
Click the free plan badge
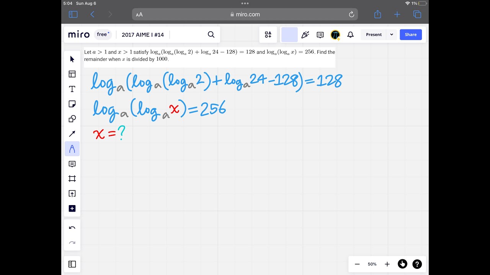click(x=103, y=34)
